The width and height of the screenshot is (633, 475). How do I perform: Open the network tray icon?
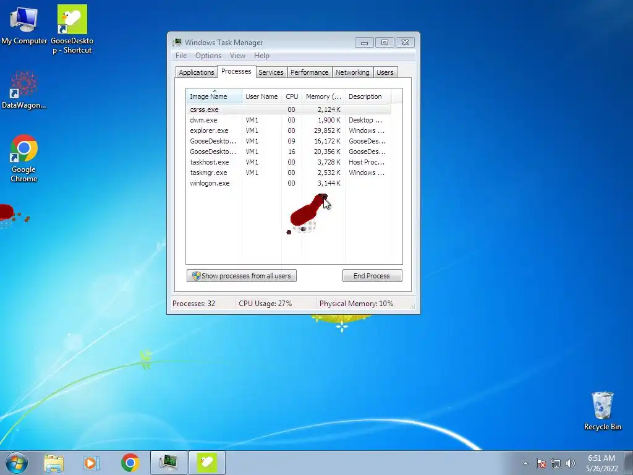pos(556,463)
